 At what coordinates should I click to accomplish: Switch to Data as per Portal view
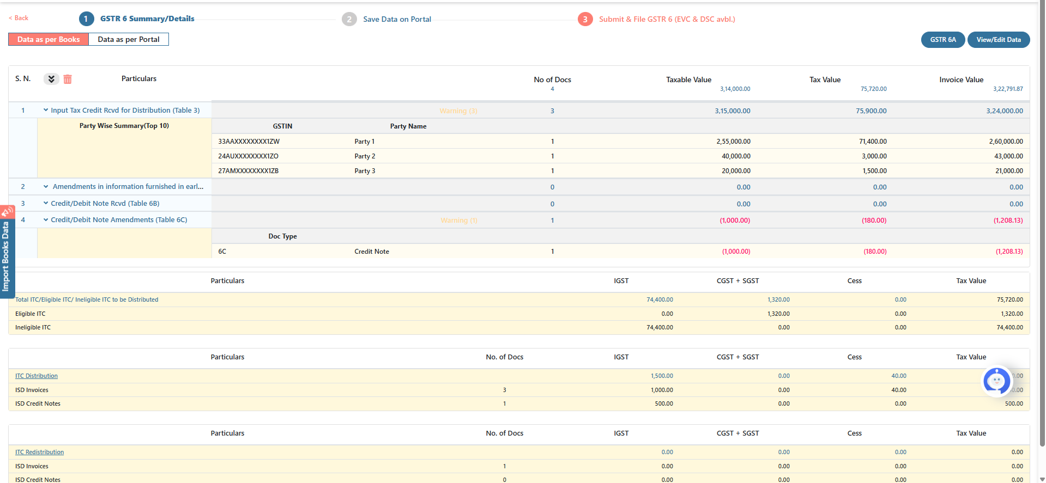[x=129, y=39]
